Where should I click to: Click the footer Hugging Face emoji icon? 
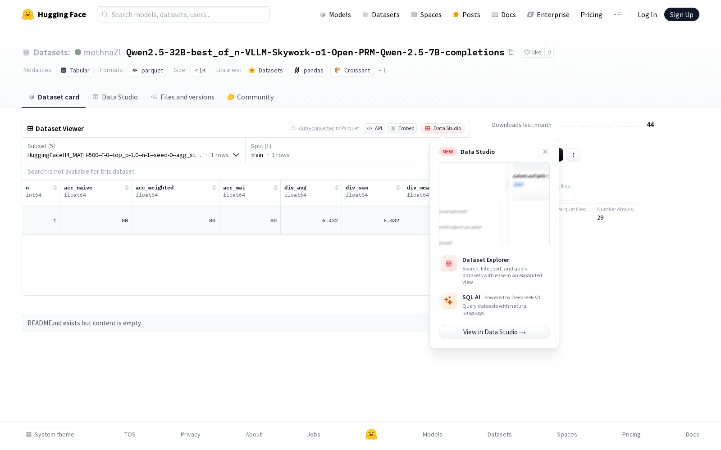click(x=371, y=434)
